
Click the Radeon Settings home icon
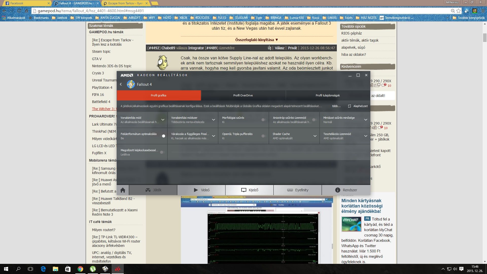(x=123, y=190)
